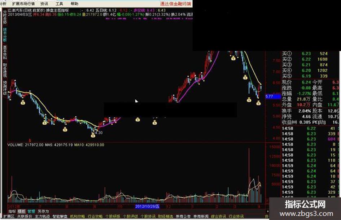The image size is (341, 220).
Task: Click the 现价 6.24 value
Action: pyautogui.click(x=306, y=82)
